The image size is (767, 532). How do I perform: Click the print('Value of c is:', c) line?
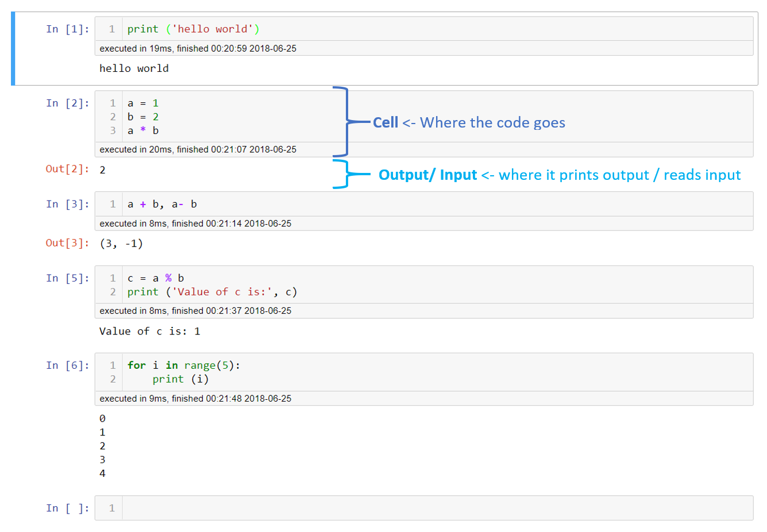click(x=212, y=292)
